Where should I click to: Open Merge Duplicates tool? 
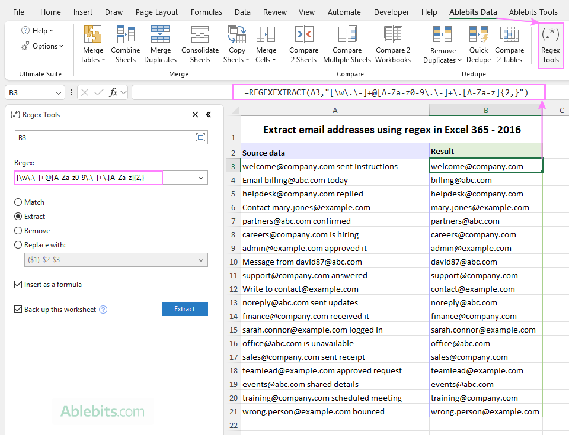[x=160, y=44]
